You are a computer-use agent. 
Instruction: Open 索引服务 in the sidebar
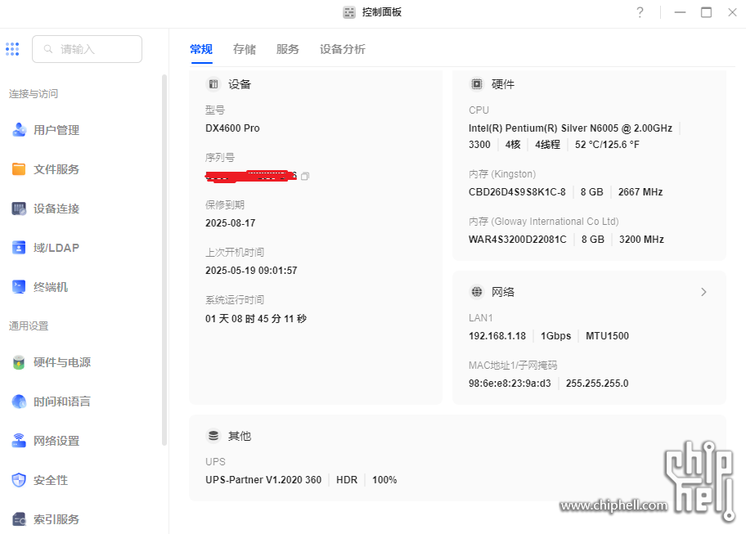56,519
